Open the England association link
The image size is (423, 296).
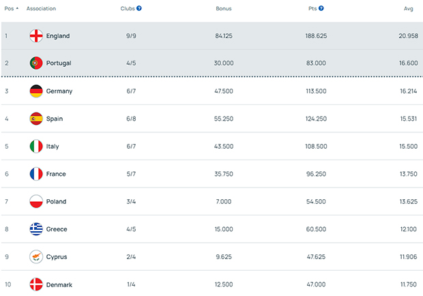click(58, 35)
